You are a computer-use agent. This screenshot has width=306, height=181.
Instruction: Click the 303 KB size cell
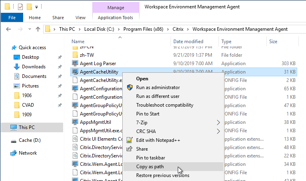[288, 64]
